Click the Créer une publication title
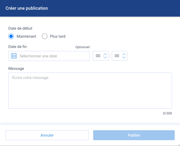Screen dimensions: 180x146 [x=27, y=8]
